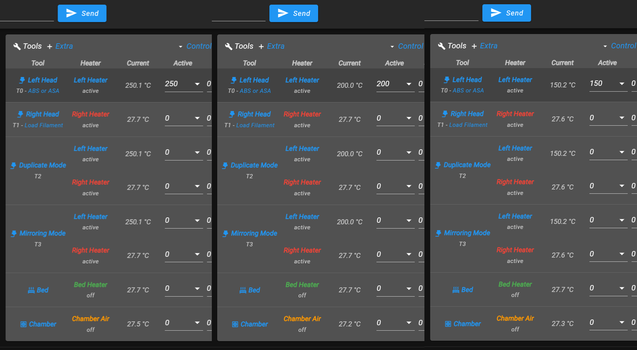Image resolution: width=637 pixels, height=350 pixels.
Task: Toggle Left Heater under Left Head, right panel
Action: coord(515,80)
